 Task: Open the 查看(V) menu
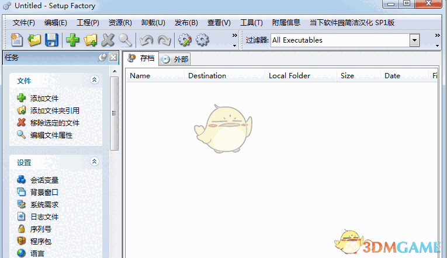(x=219, y=23)
